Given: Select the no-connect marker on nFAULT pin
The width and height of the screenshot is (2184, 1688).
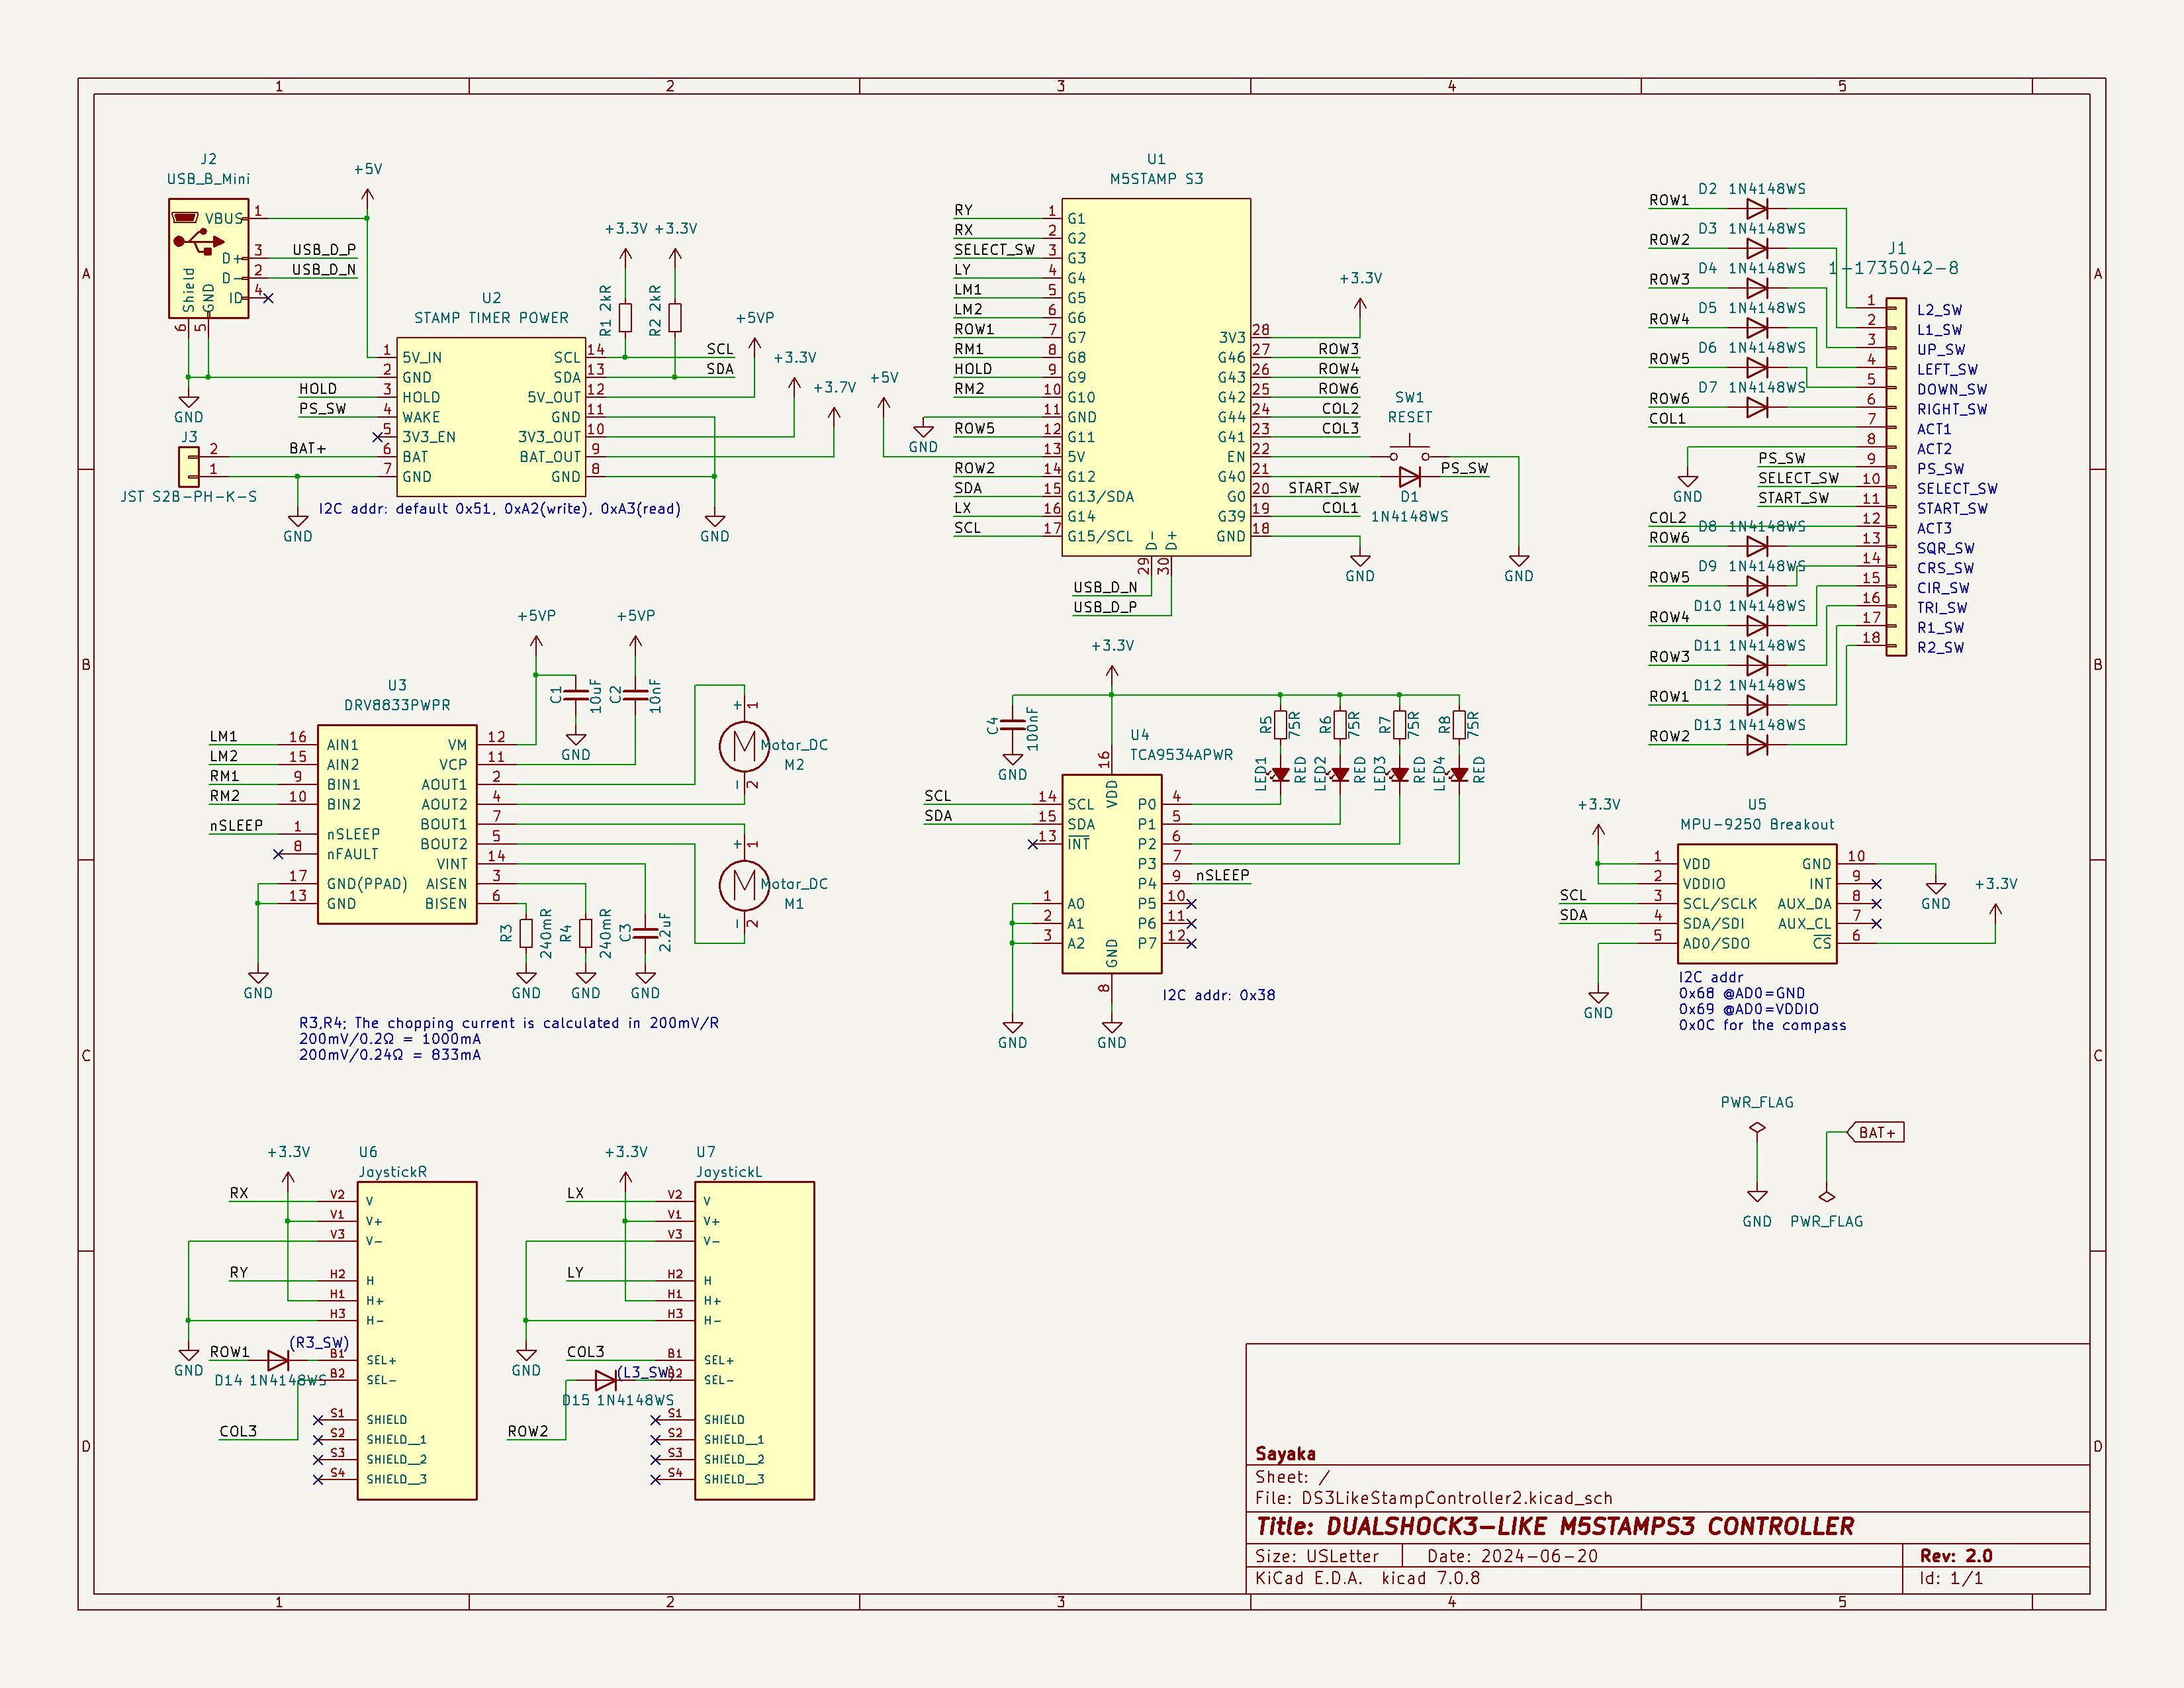Looking at the screenshot, I should point(278,854).
